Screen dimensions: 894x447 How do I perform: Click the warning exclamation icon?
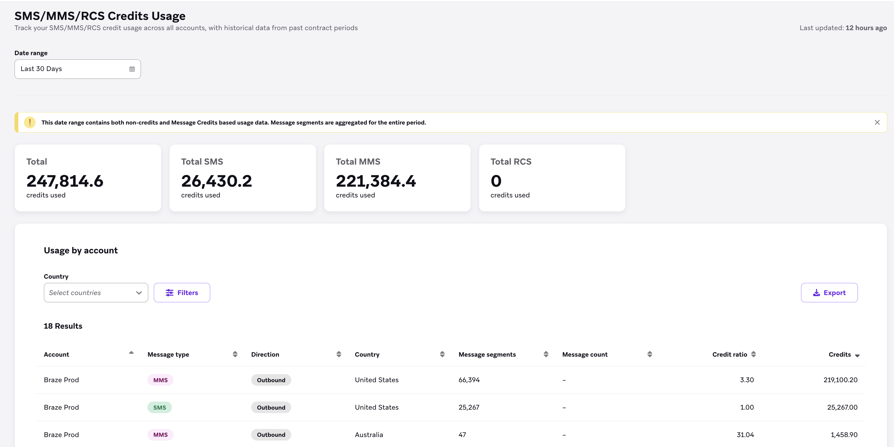click(x=30, y=122)
